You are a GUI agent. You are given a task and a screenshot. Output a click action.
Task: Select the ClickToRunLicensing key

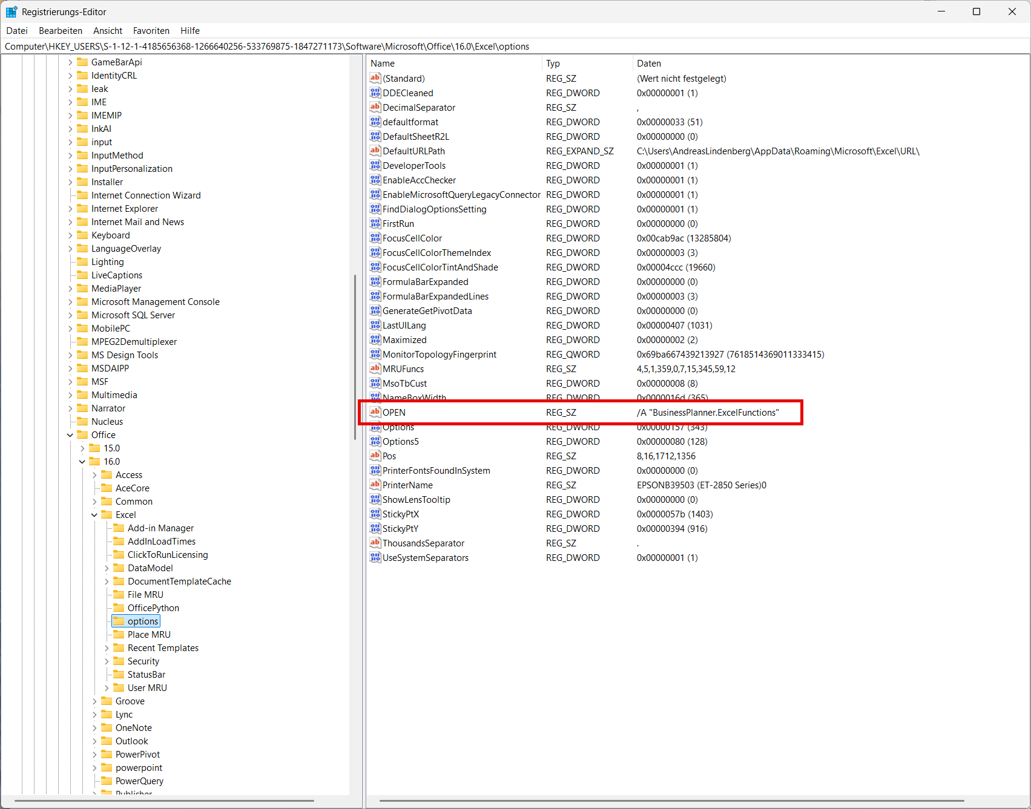pyautogui.click(x=168, y=555)
